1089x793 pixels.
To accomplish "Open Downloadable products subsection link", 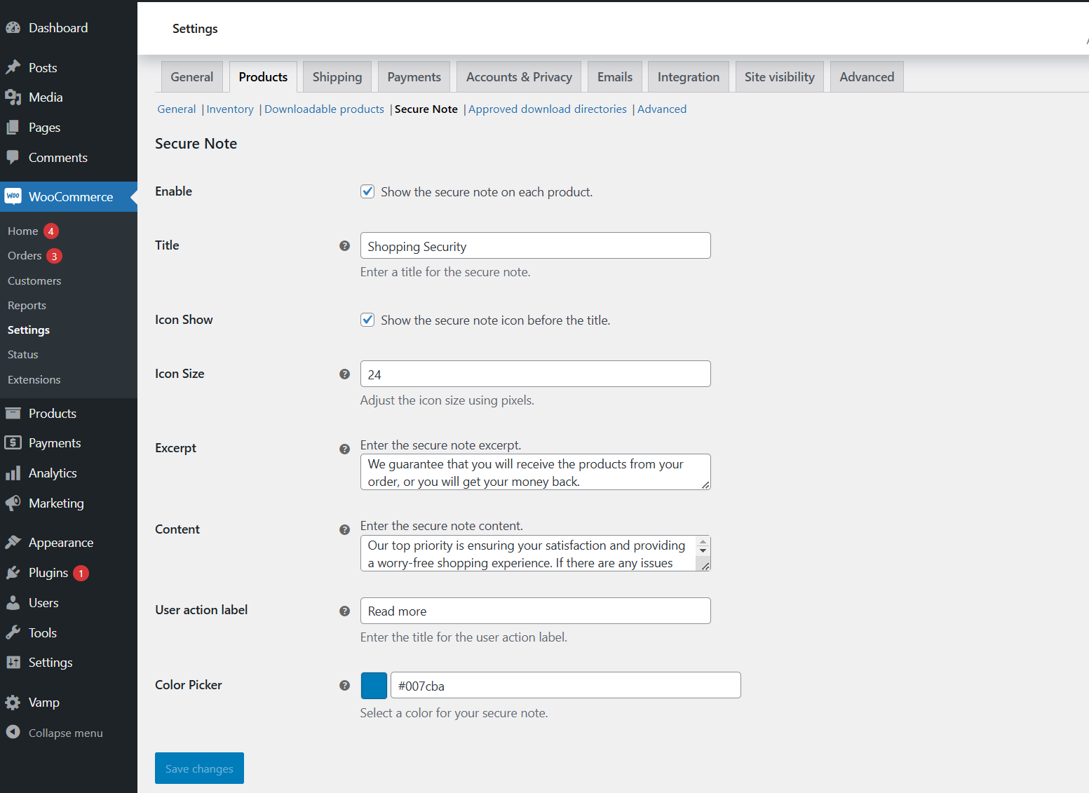I will pyautogui.click(x=324, y=109).
